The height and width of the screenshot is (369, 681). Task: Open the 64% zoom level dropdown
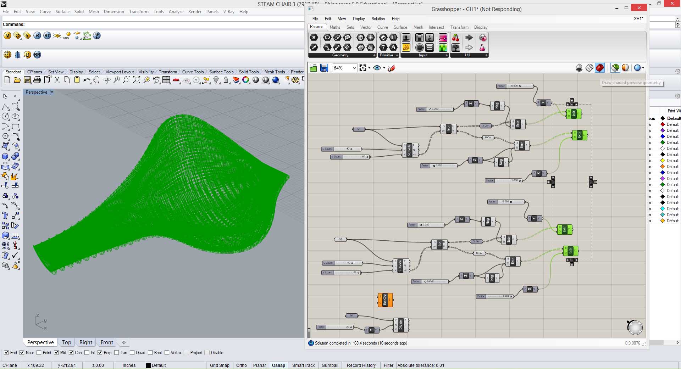pos(354,68)
